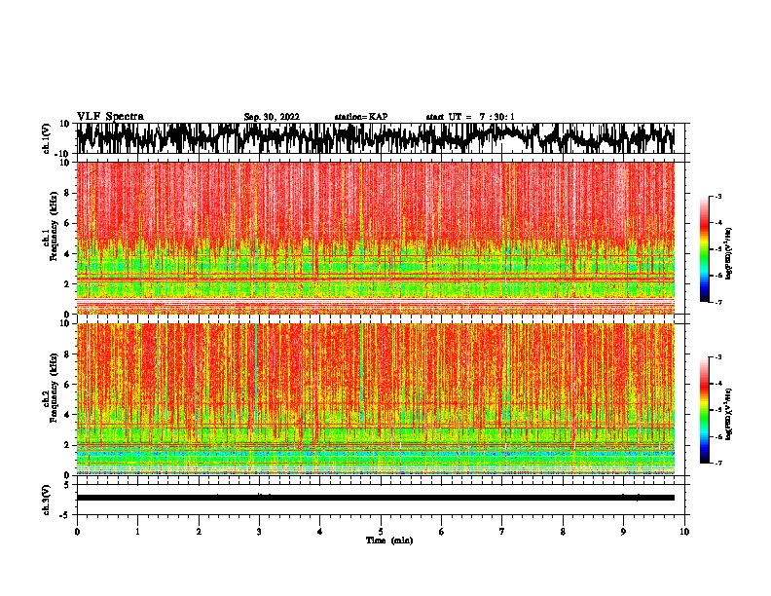Click the time axis tick label "3"
This screenshot has height=596, width=771.
(x=259, y=532)
